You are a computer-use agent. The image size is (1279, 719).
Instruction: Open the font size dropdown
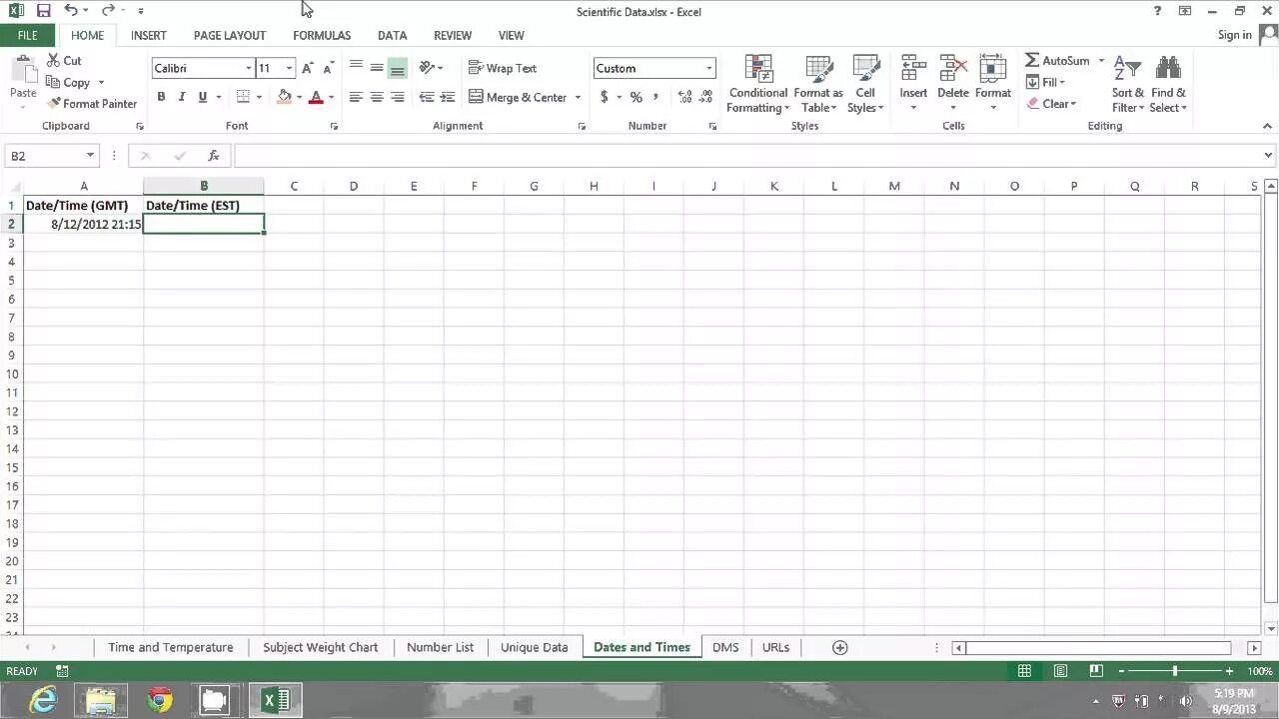(290, 68)
